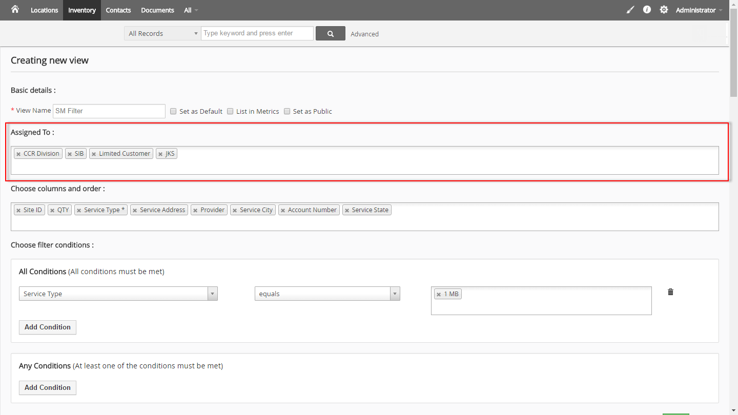The image size is (738, 415).
Task: Remove Account Number column tag
Action: click(x=283, y=210)
